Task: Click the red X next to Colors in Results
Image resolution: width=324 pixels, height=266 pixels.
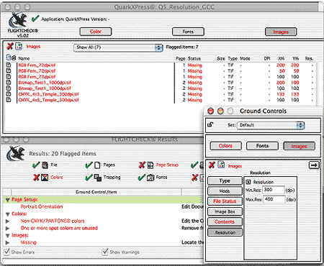Action: pos(37,178)
